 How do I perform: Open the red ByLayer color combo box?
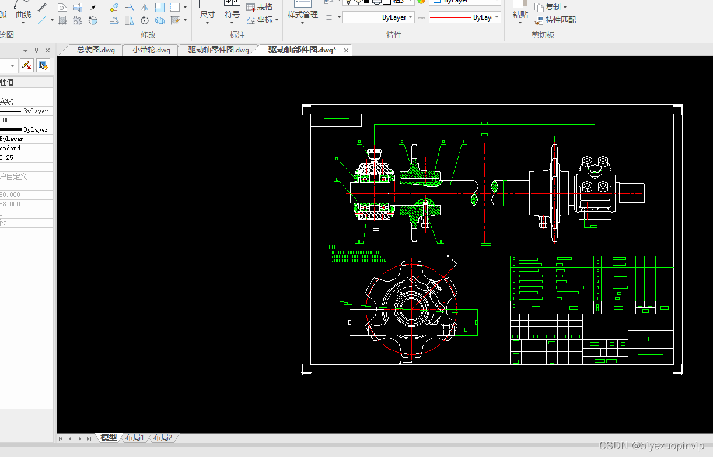(464, 17)
